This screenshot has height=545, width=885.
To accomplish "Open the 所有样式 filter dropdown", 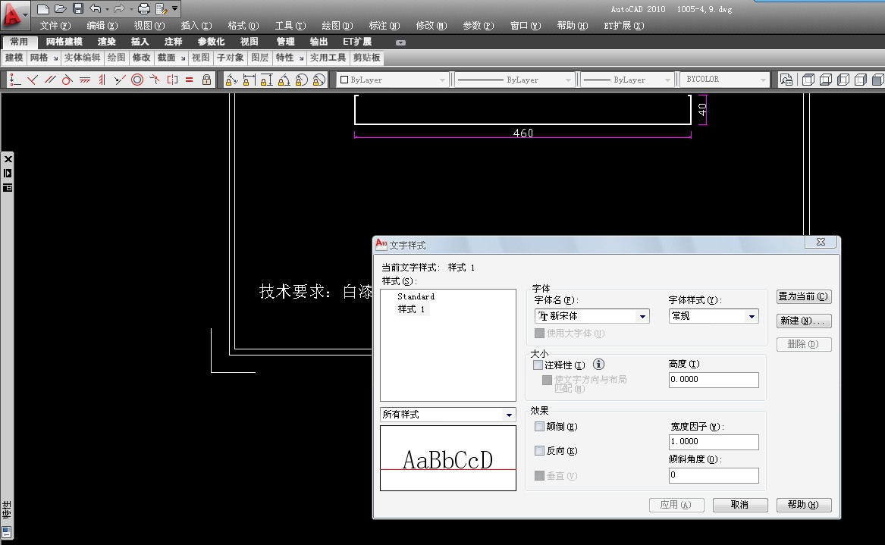I will [x=509, y=415].
